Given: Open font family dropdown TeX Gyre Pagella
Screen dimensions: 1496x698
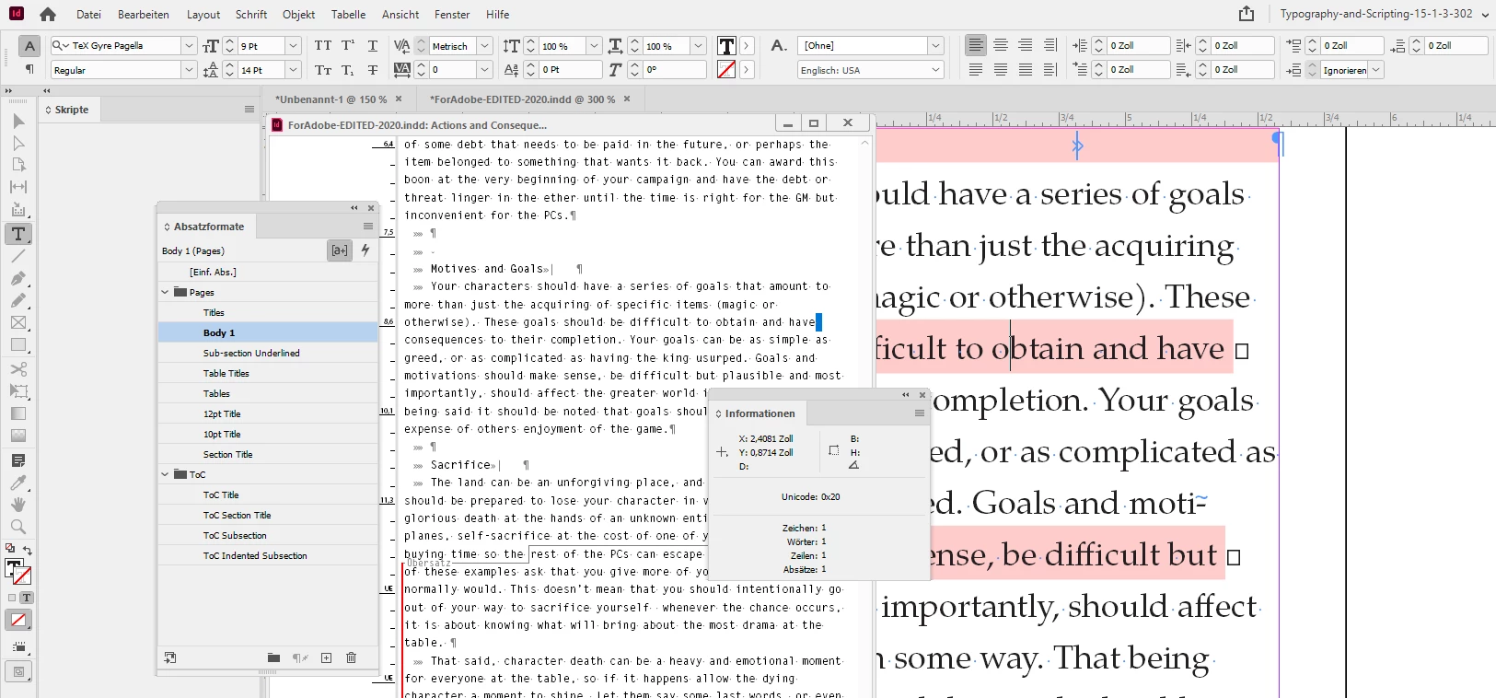Looking at the screenshot, I should [189, 45].
